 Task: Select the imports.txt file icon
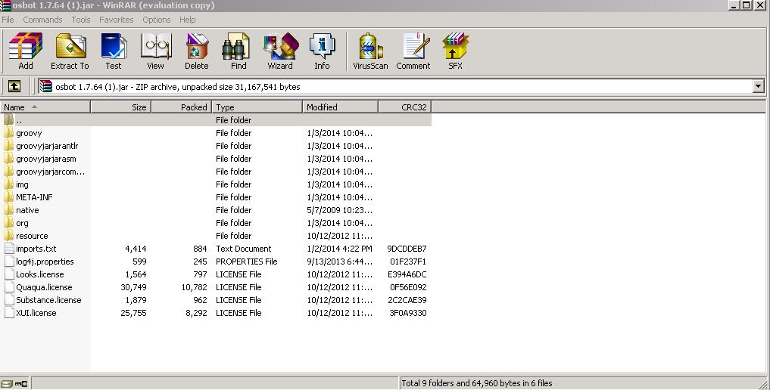(9, 249)
